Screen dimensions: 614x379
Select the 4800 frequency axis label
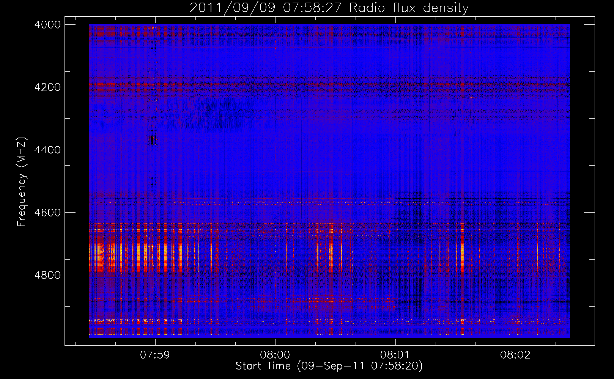[x=47, y=275]
